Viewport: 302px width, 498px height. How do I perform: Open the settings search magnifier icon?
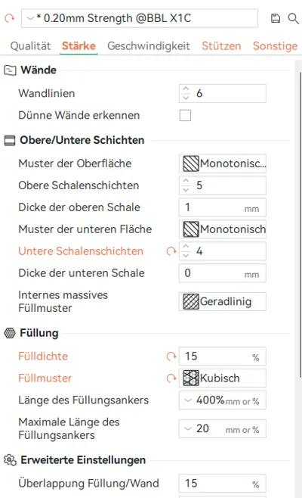[x=293, y=18]
